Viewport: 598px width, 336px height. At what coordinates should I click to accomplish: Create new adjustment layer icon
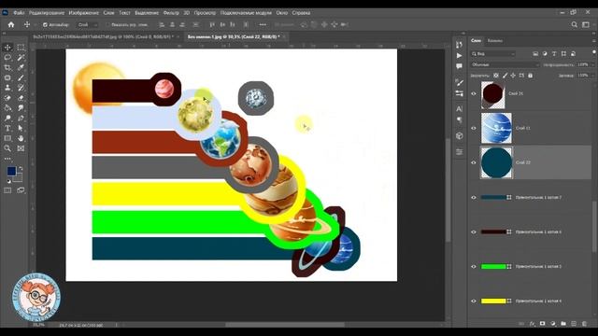pos(553,324)
